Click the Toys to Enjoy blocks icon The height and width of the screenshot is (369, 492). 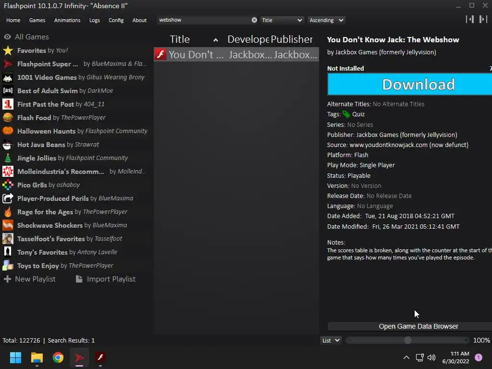pyautogui.click(x=8, y=266)
